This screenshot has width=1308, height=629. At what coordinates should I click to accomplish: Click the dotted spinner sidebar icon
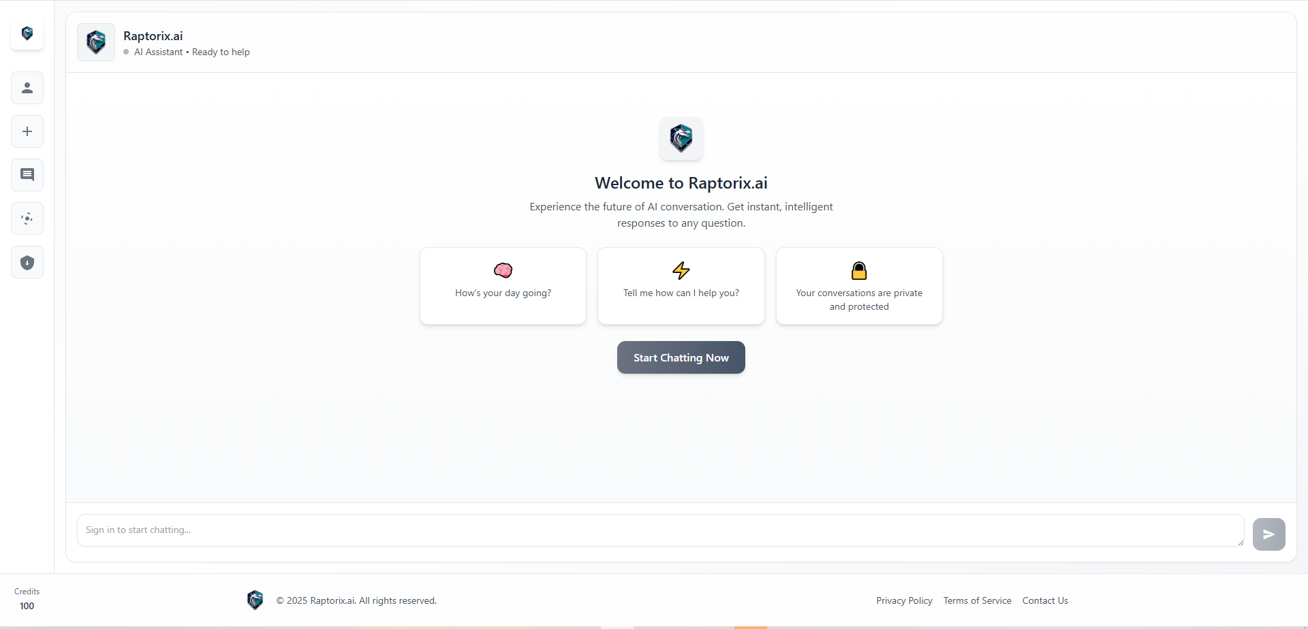(x=27, y=219)
